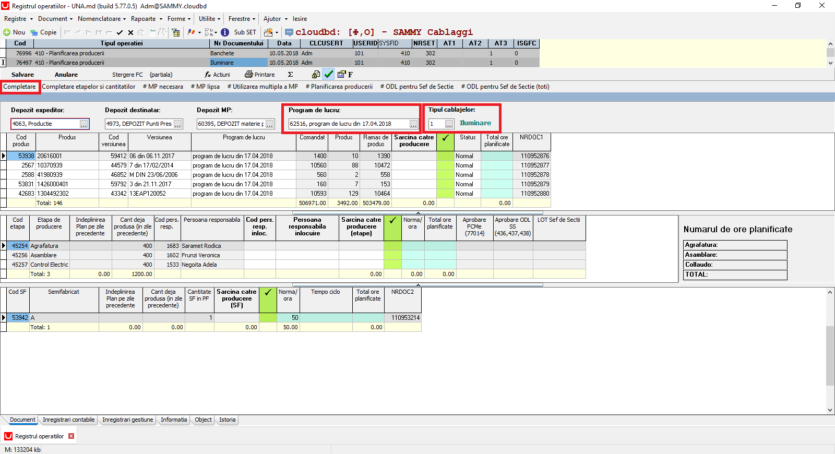Click the Copie document icon
This screenshot has height=454, width=835.
pyautogui.click(x=34, y=32)
